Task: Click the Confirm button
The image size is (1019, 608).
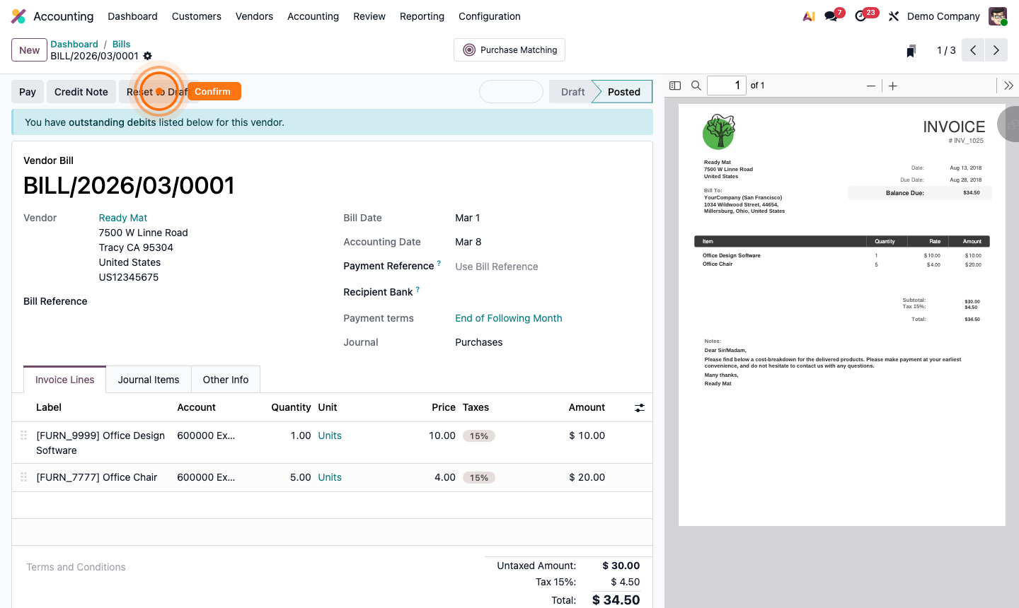Action: (213, 91)
